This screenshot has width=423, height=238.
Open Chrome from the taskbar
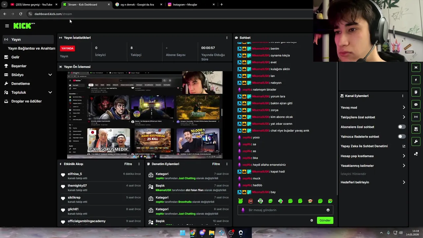192,233
